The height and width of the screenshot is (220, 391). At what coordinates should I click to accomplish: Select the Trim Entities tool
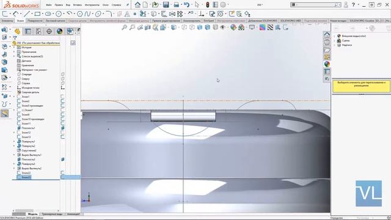(x=143, y=13)
